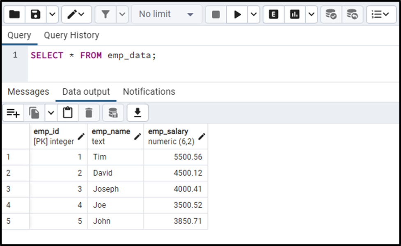
Task: Commit the current transaction
Action: pyautogui.click(x=330, y=14)
